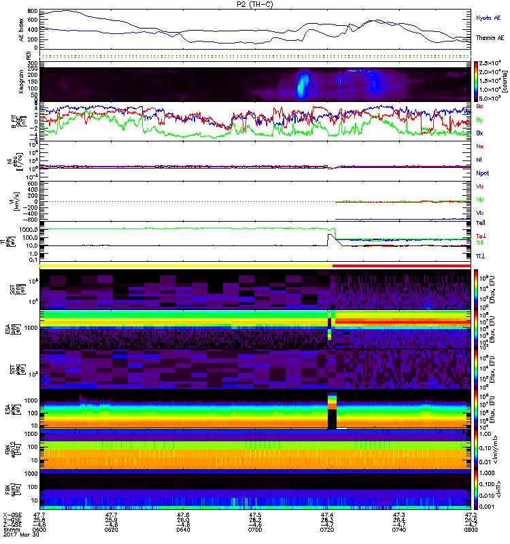Select the black Ni density legend label
The image size is (510, 544).
pos(479,160)
